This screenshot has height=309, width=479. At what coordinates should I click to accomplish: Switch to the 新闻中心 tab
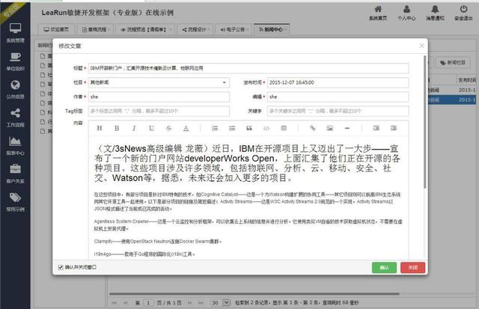[272, 29]
